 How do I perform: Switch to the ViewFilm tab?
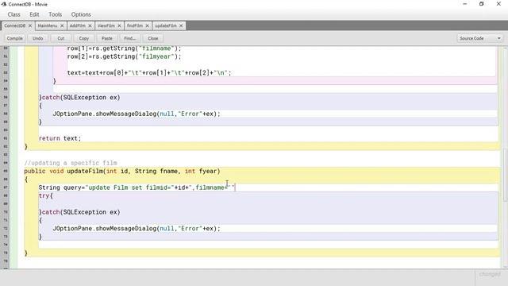(x=106, y=25)
